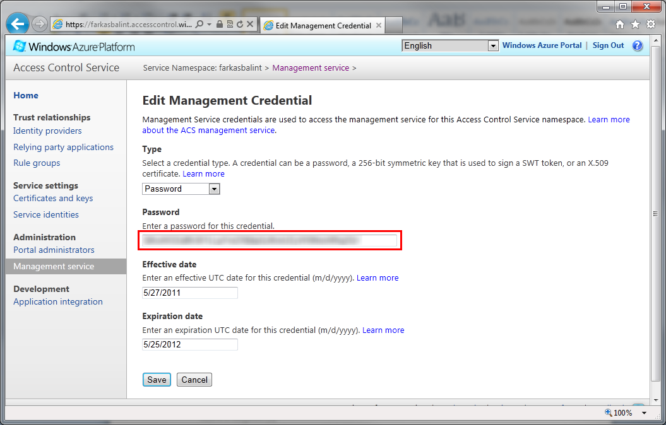Select Management service in sidebar
Screen dimensions: 666x425
(66, 266)
